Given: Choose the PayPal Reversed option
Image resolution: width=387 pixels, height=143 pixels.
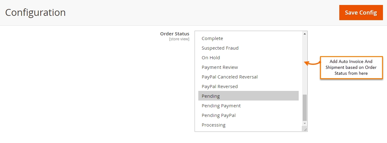Looking at the screenshot, I should [x=220, y=87].
